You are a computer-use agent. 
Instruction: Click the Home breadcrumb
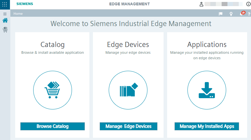pyautogui.click(x=18, y=14)
